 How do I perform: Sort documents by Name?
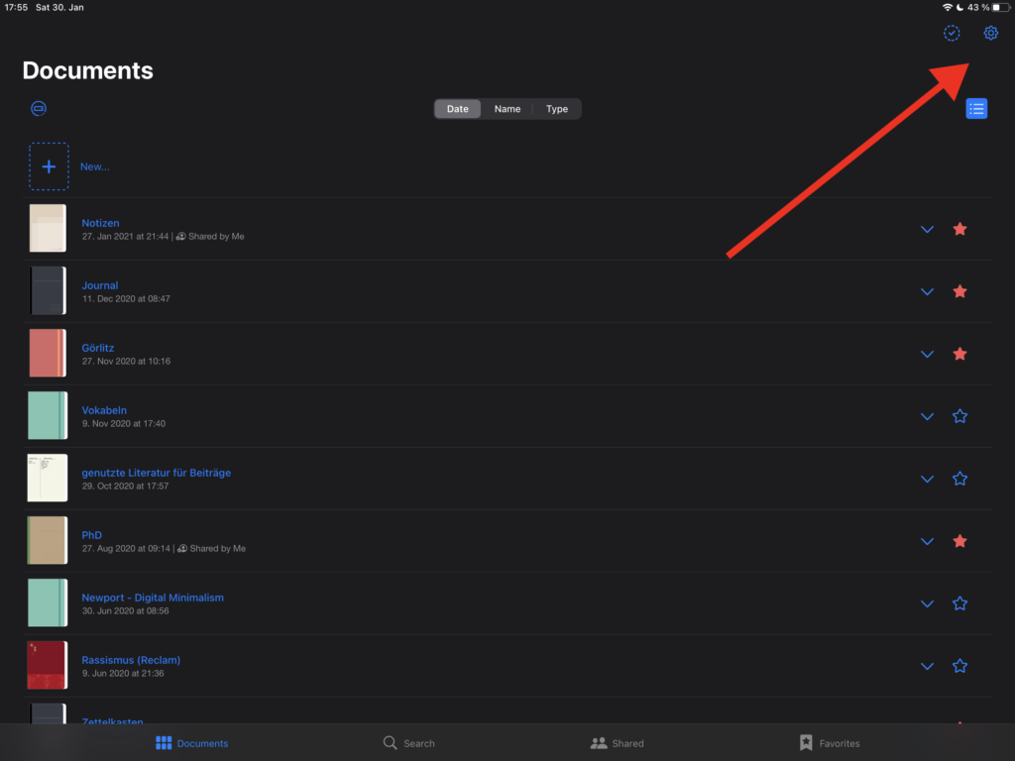click(x=507, y=109)
